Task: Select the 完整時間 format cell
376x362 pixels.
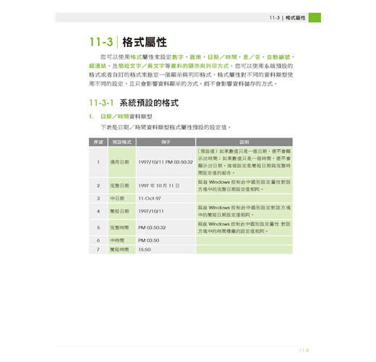Action: 122,227
